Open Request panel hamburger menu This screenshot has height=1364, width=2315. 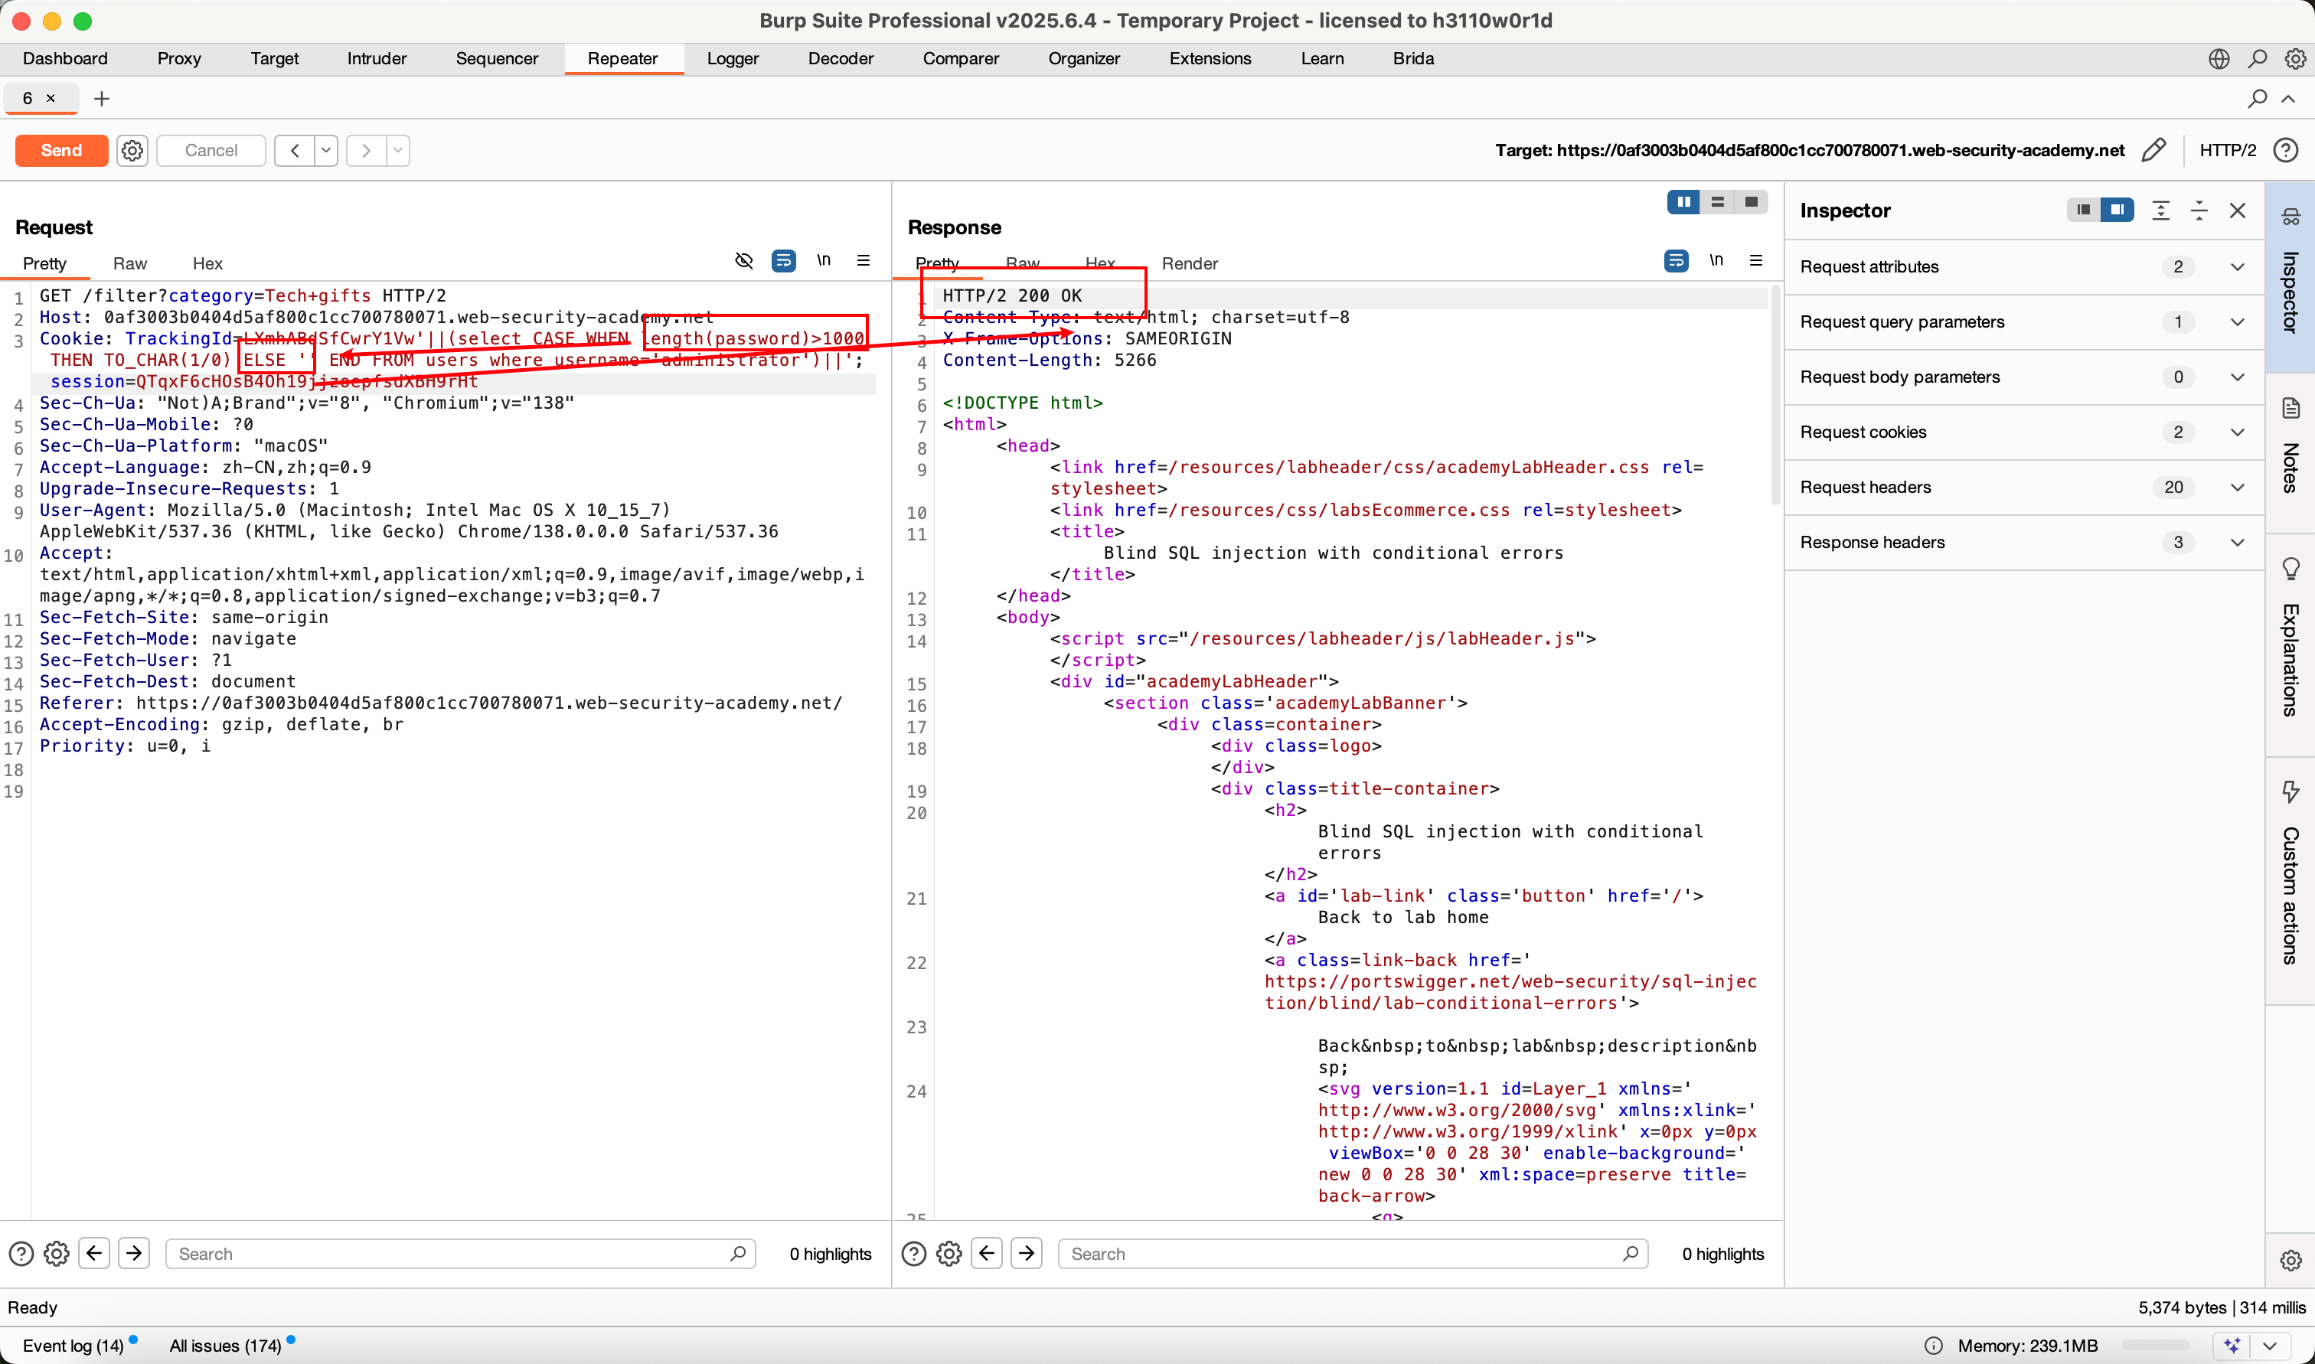click(864, 261)
